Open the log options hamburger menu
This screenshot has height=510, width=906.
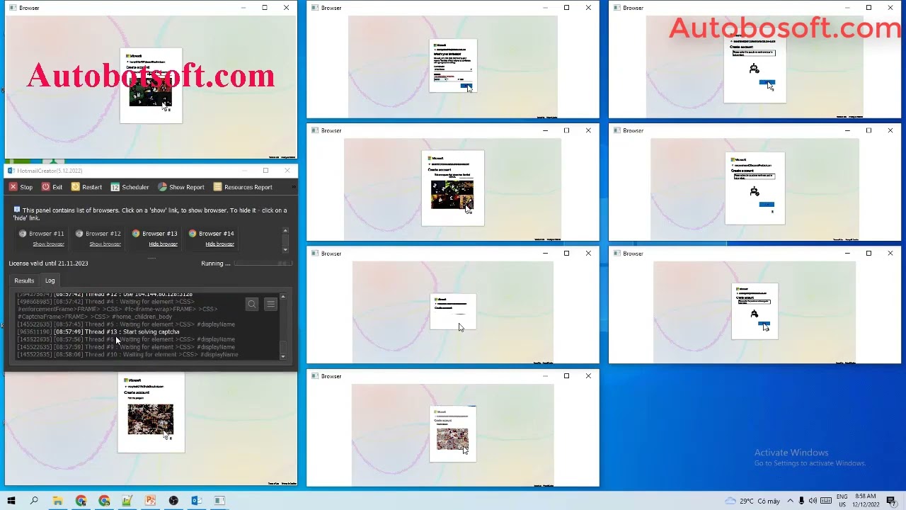point(270,304)
